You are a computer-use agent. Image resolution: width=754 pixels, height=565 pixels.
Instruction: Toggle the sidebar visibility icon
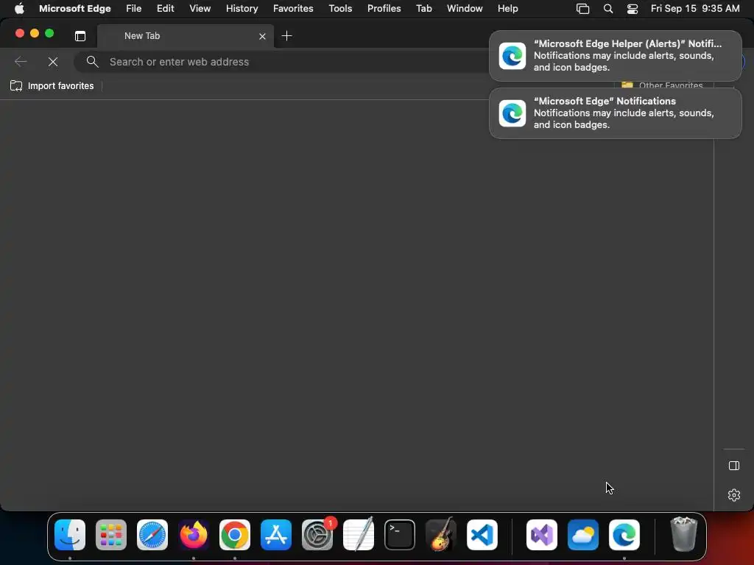734,466
